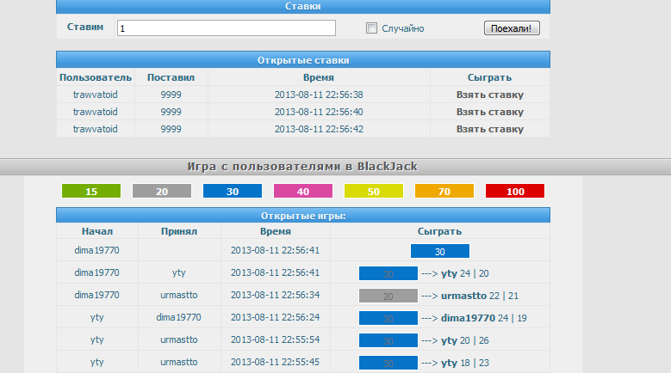This screenshot has width=671, height=373.
Task: Click yty in Принял column of 22:56:41 row
Action: pos(179,272)
